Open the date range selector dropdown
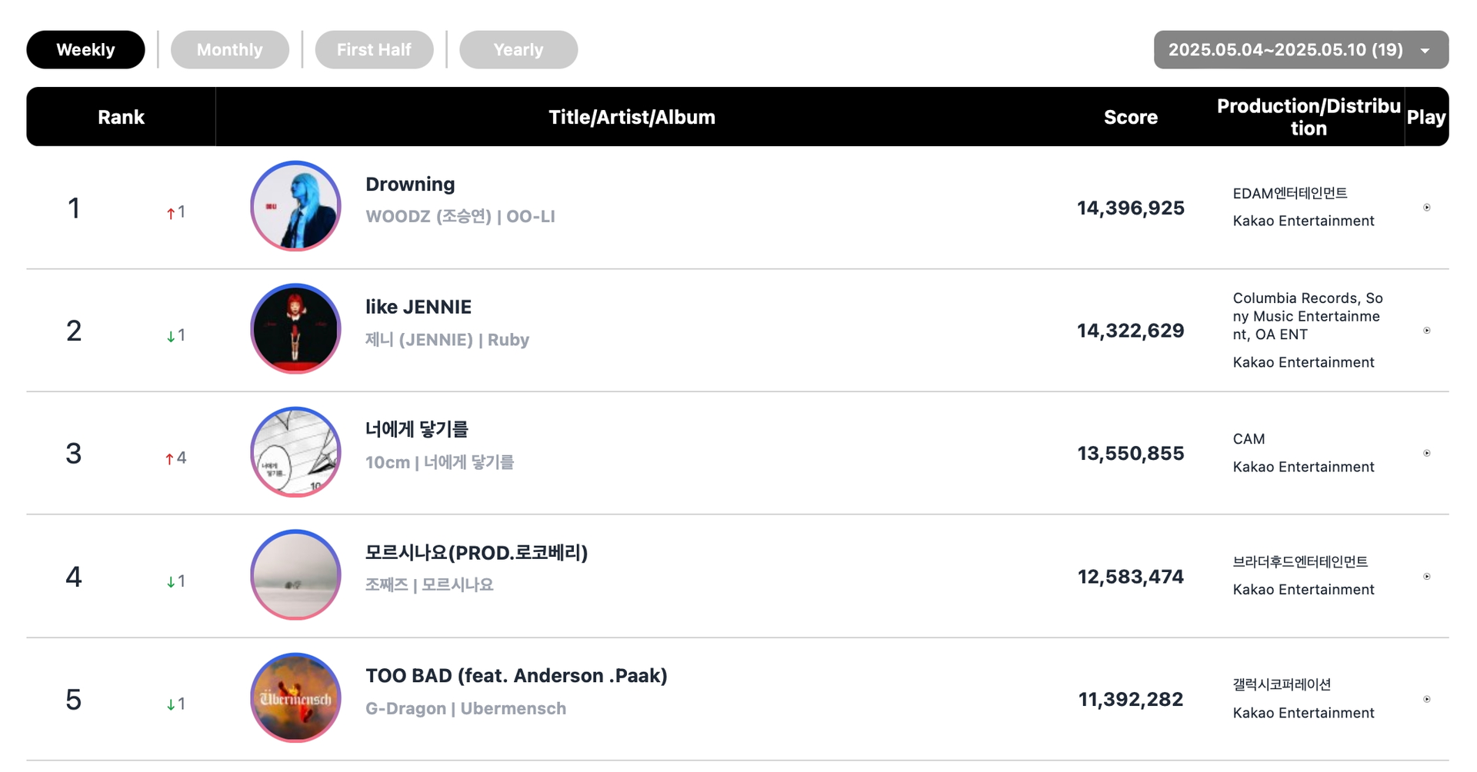Viewport: 1477px width, 772px height. [1301, 49]
